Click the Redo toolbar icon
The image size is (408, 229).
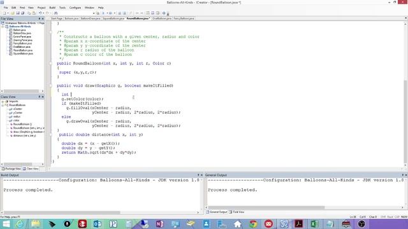click(x=47, y=13)
